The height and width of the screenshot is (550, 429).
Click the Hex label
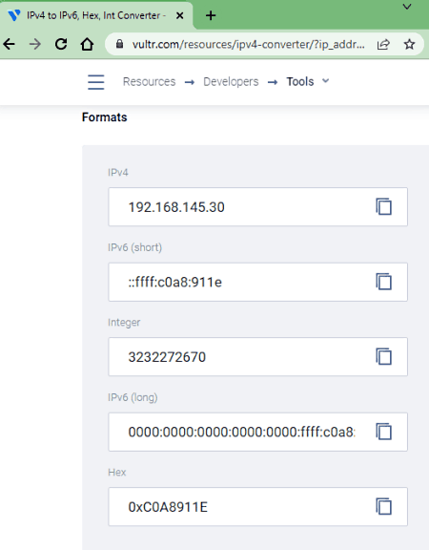coord(117,472)
